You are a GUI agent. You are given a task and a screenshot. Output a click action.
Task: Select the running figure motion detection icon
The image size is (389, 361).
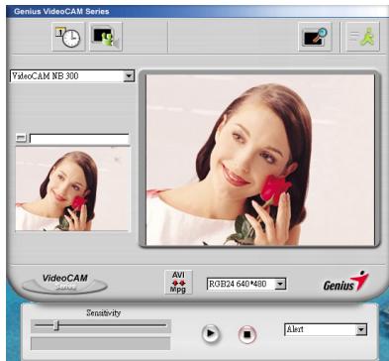(362, 37)
